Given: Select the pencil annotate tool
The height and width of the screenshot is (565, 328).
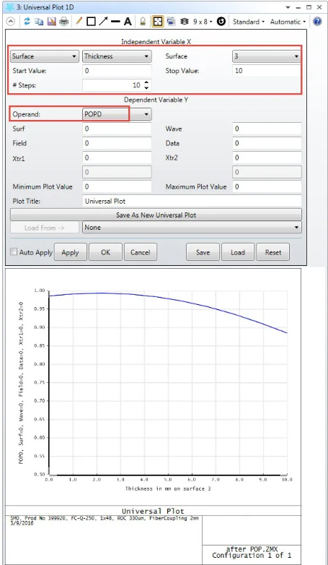Looking at the screenshot, I should (79, 22).
